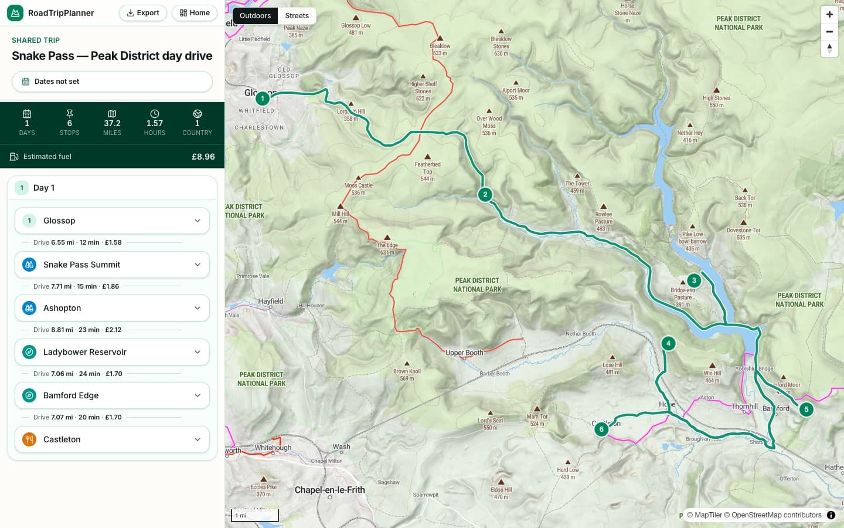The width and height of the screenshot is (844, 528).
Task: Reset map bearing with compass button
Action: 829,49
